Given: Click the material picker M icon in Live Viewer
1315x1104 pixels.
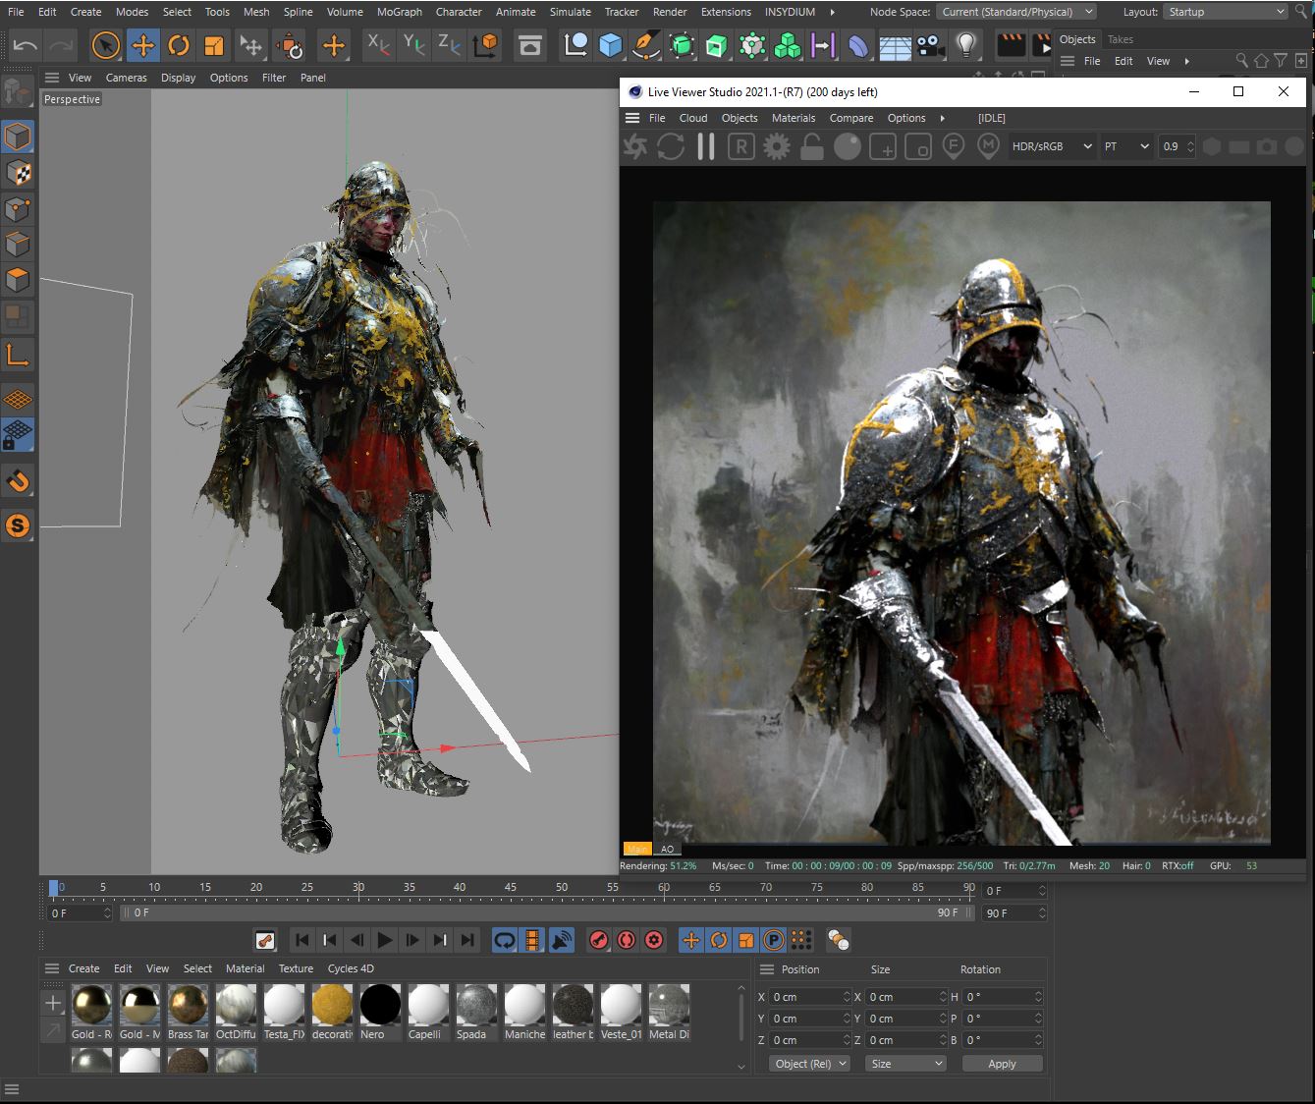Looking at the screenshot, I should coord(989,146).
